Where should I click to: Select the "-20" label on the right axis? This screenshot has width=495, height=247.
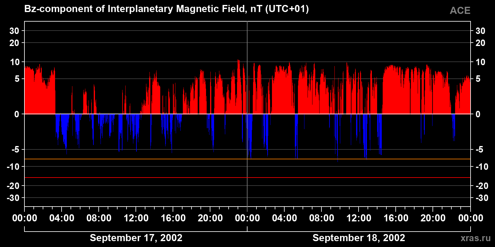482,186
